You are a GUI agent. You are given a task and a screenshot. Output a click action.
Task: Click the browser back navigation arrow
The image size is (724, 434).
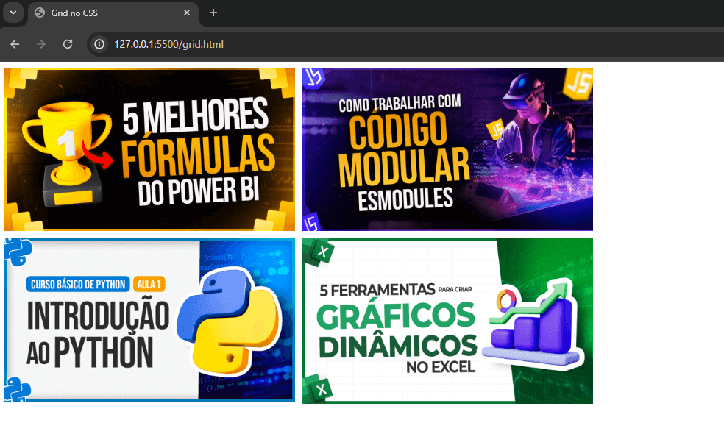tap(15, 44)
